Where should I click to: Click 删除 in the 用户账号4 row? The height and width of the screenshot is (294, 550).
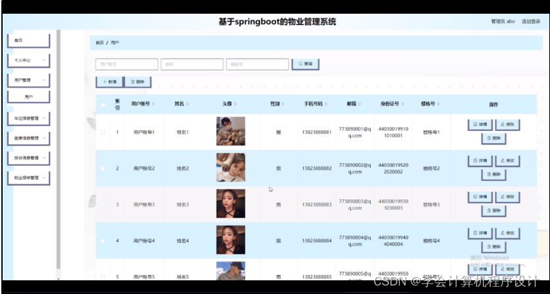[x=493, y=247]
